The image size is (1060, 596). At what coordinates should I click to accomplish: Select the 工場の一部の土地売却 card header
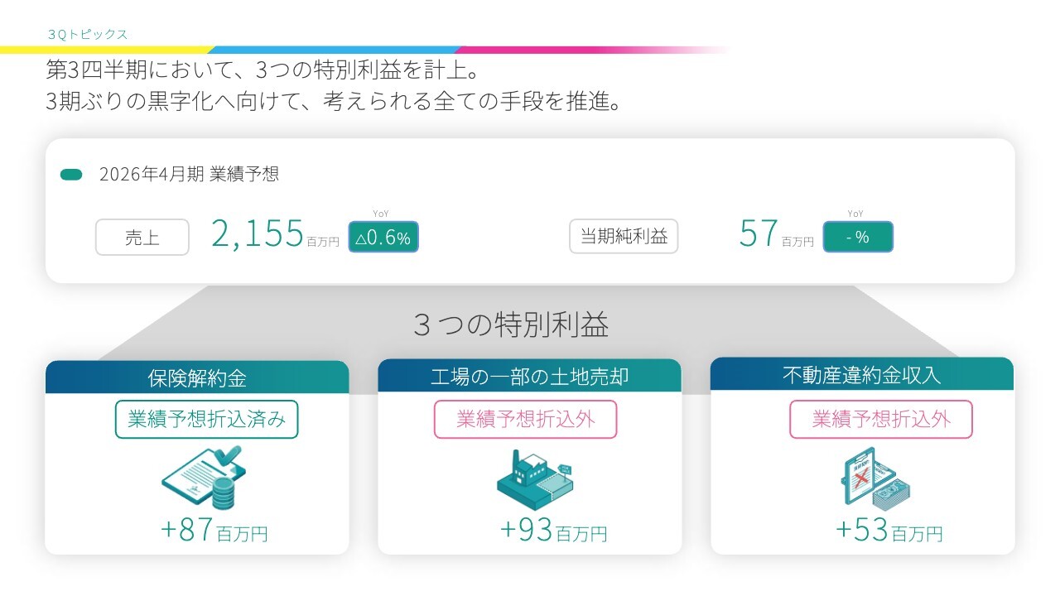(x=530, y=377)
